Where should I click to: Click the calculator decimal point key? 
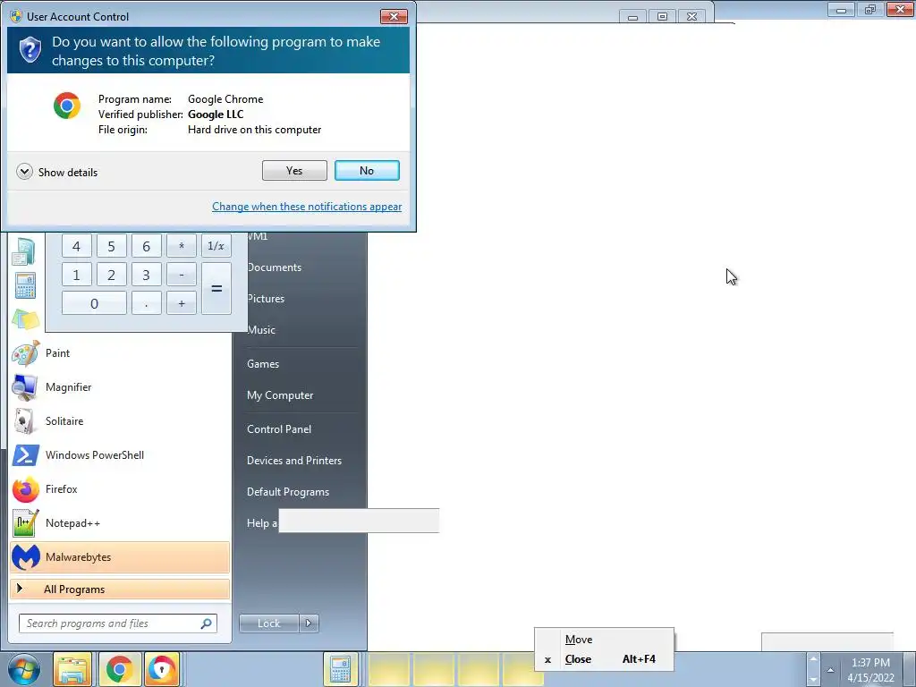(x=147, y=304)
